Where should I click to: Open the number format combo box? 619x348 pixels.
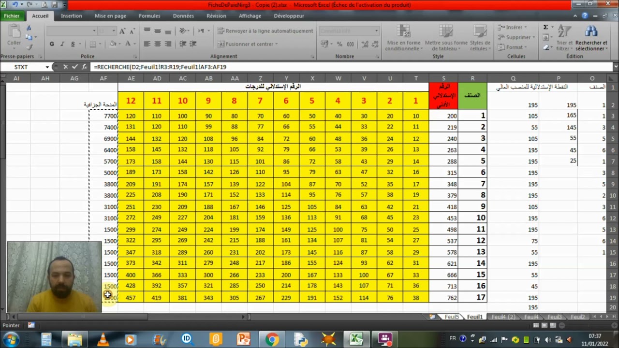[x=349, y=31]
